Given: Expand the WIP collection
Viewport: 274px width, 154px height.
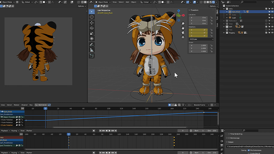Looking at the screenshot, I should (224, 27).
